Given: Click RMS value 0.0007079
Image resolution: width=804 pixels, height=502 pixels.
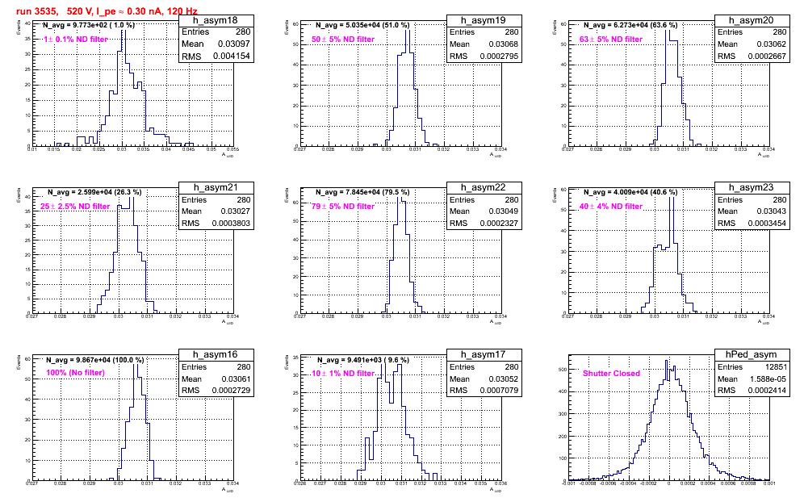Looking at the screenshot, I should 499,390.
